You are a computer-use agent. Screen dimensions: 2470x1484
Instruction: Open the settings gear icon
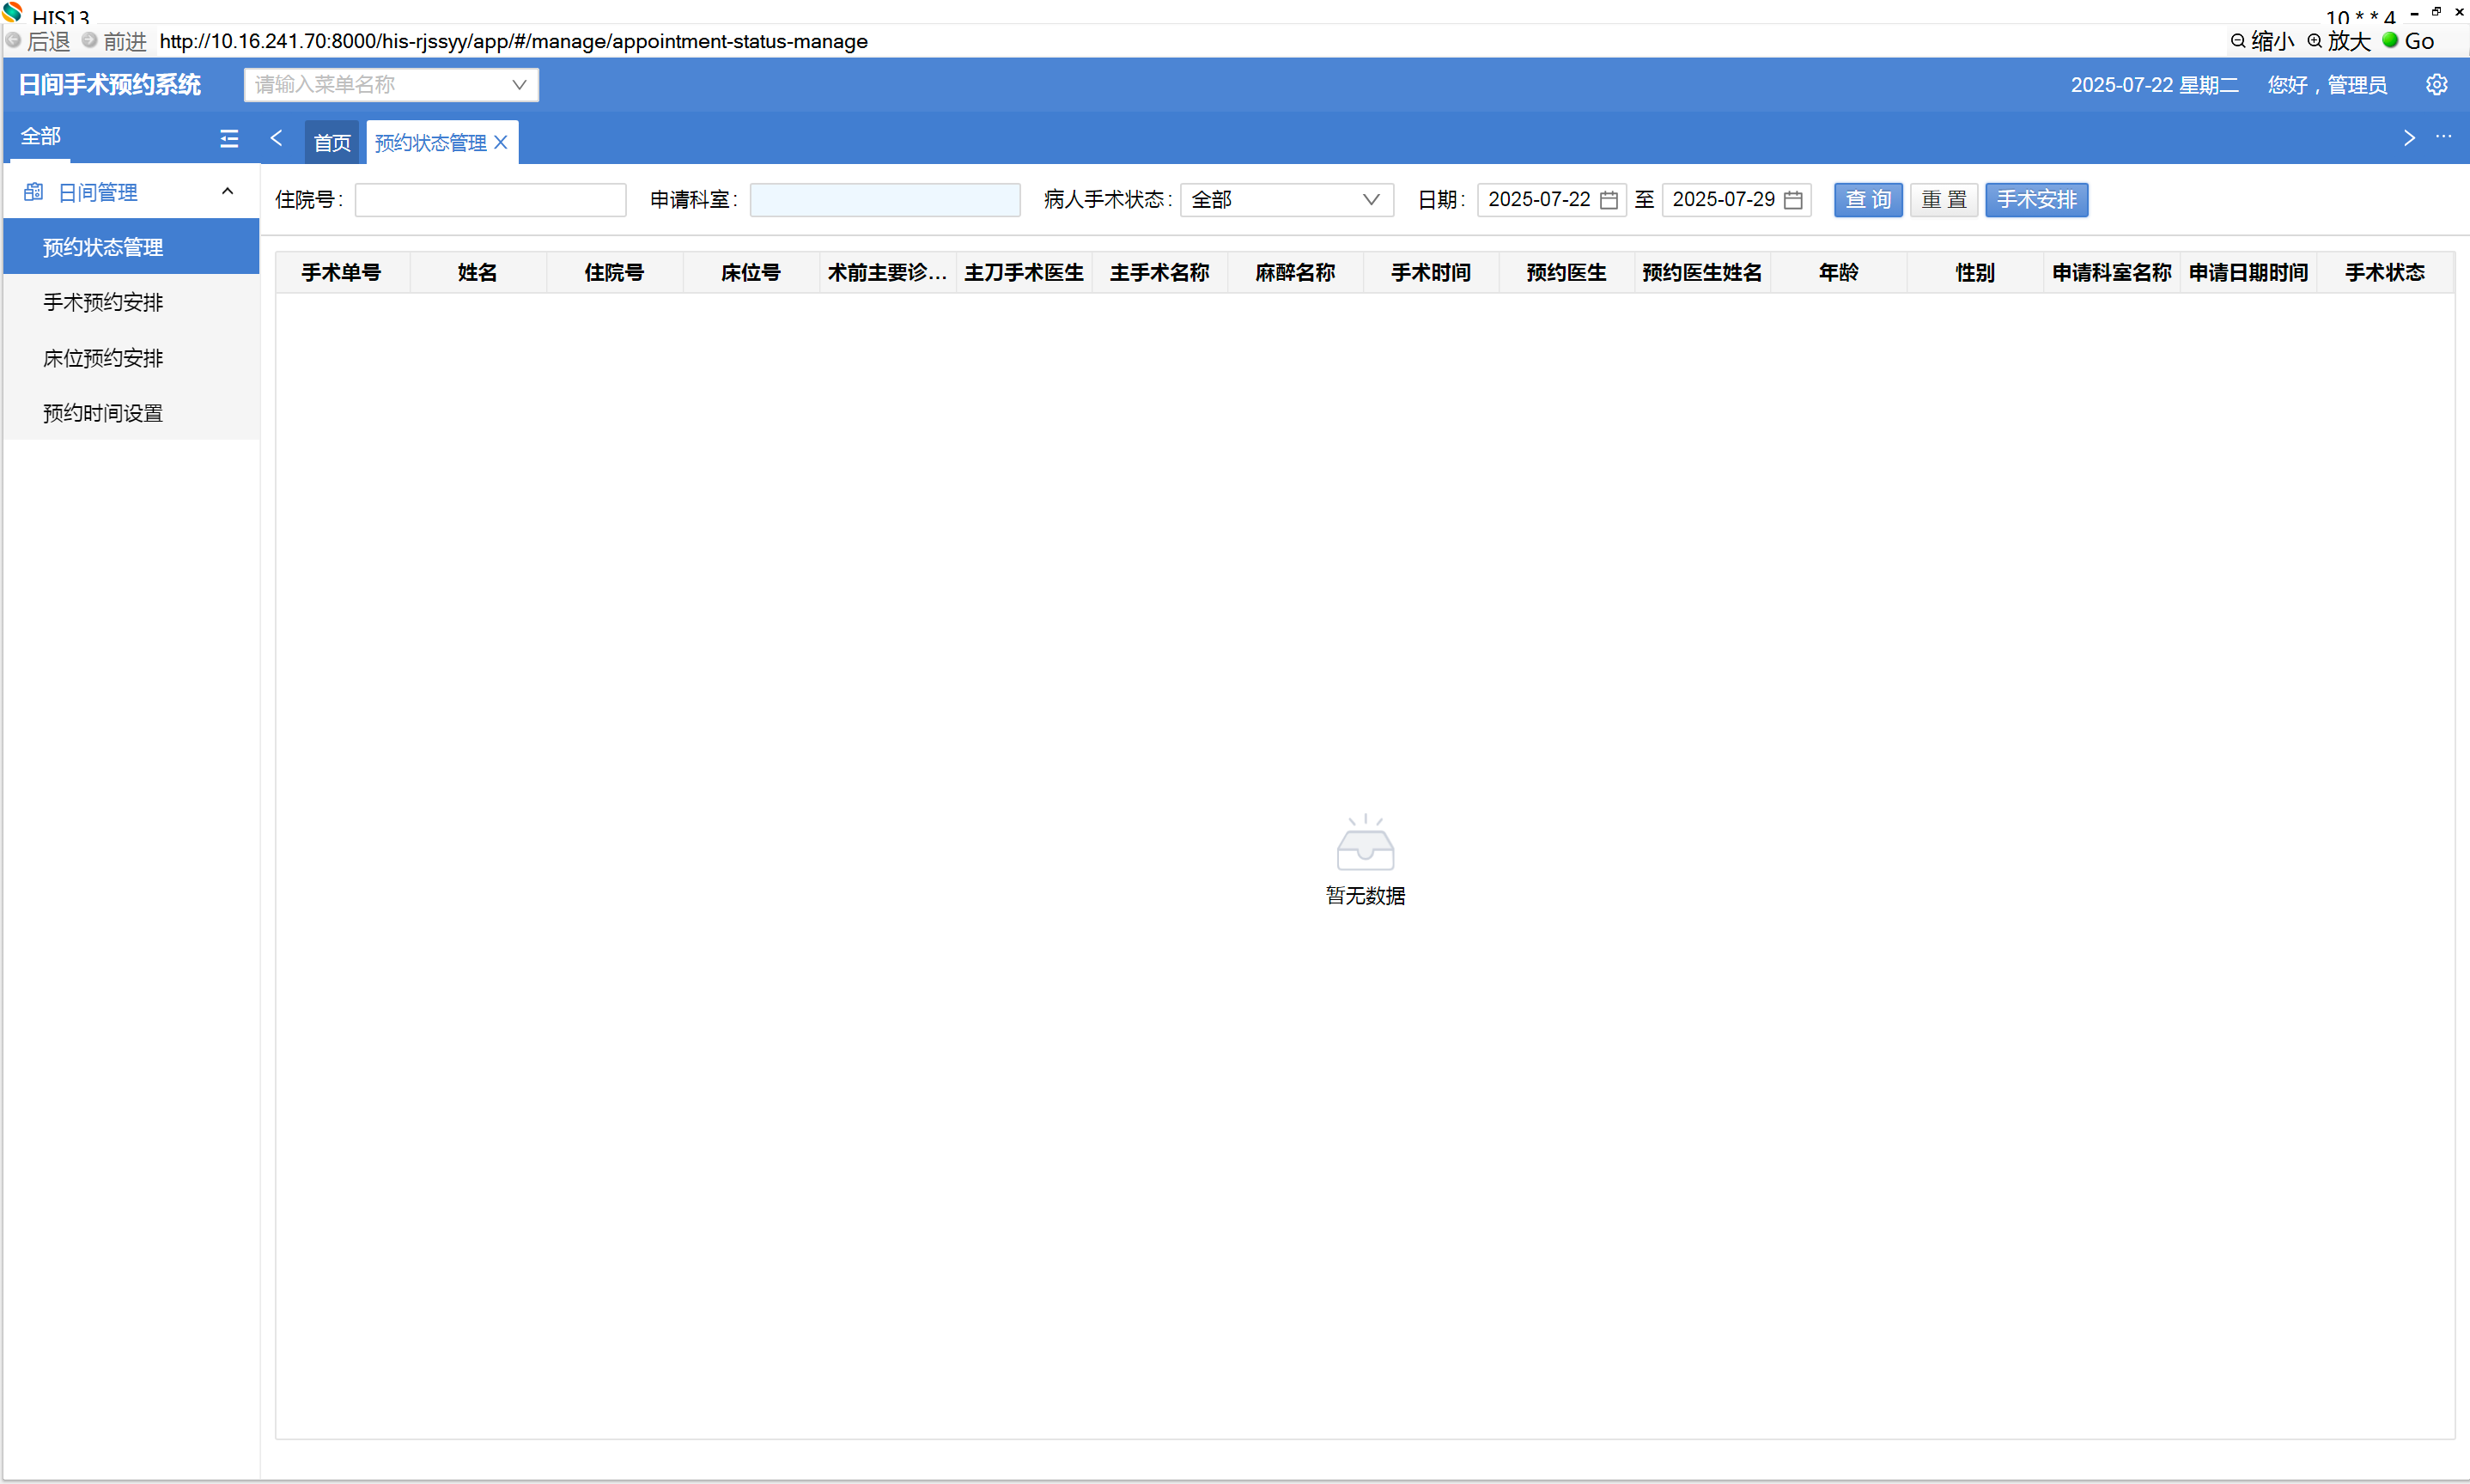2436,85
